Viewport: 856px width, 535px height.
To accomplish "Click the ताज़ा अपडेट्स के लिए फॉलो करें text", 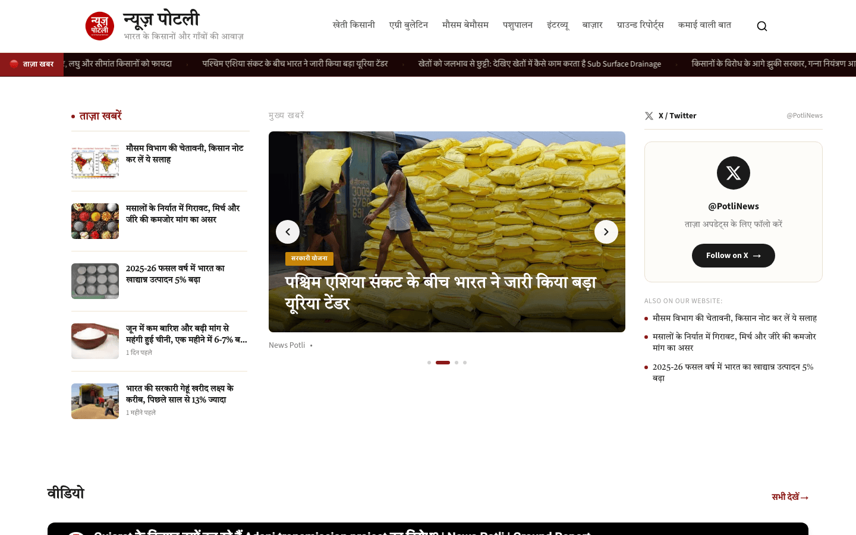I will point(734,224).
